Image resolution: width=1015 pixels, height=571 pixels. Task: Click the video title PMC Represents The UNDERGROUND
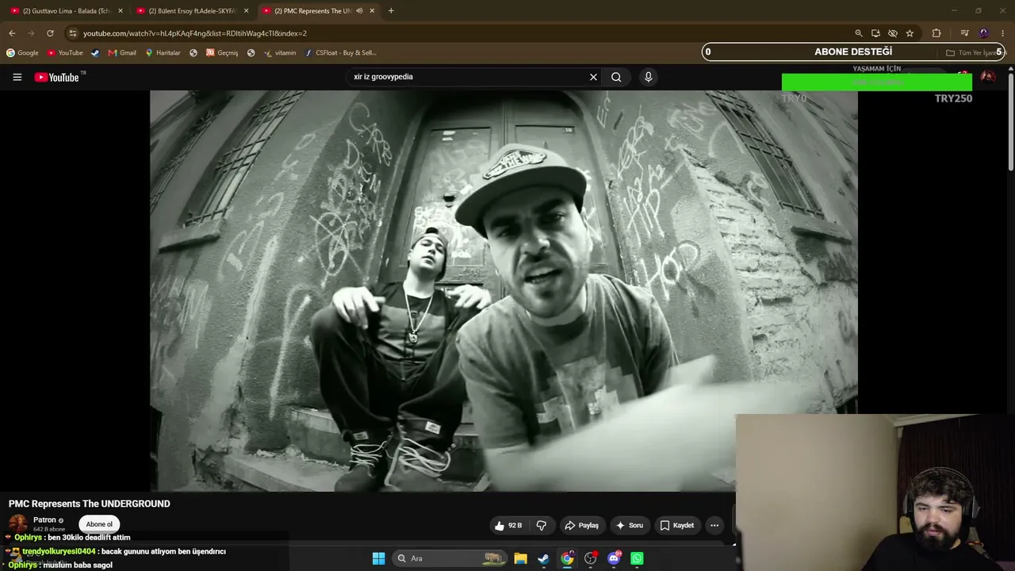click(x=90, y=504)
